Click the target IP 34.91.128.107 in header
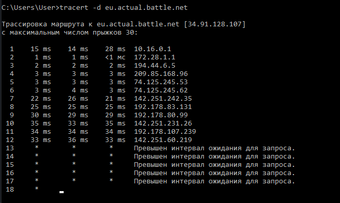This screenshot has height=203, width=340. 215,24
